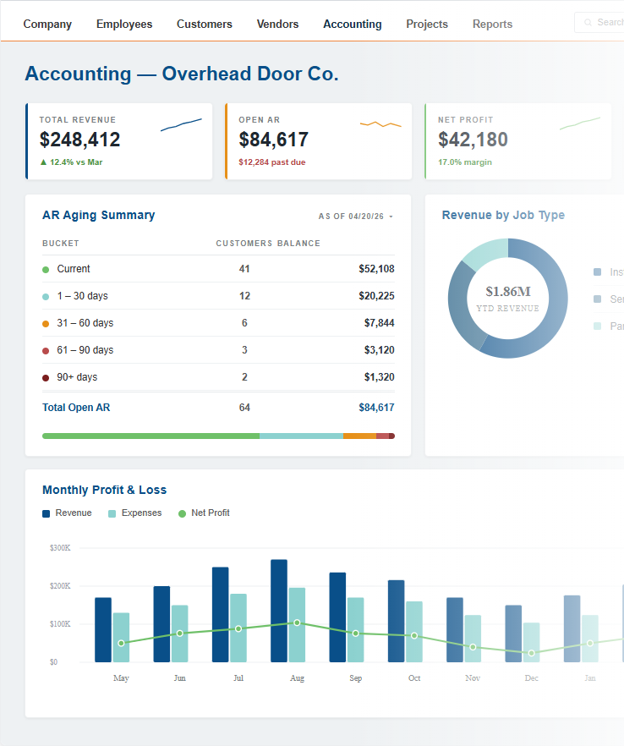Click the orange segment of the aging bar
624x746 pixels.
359,436
